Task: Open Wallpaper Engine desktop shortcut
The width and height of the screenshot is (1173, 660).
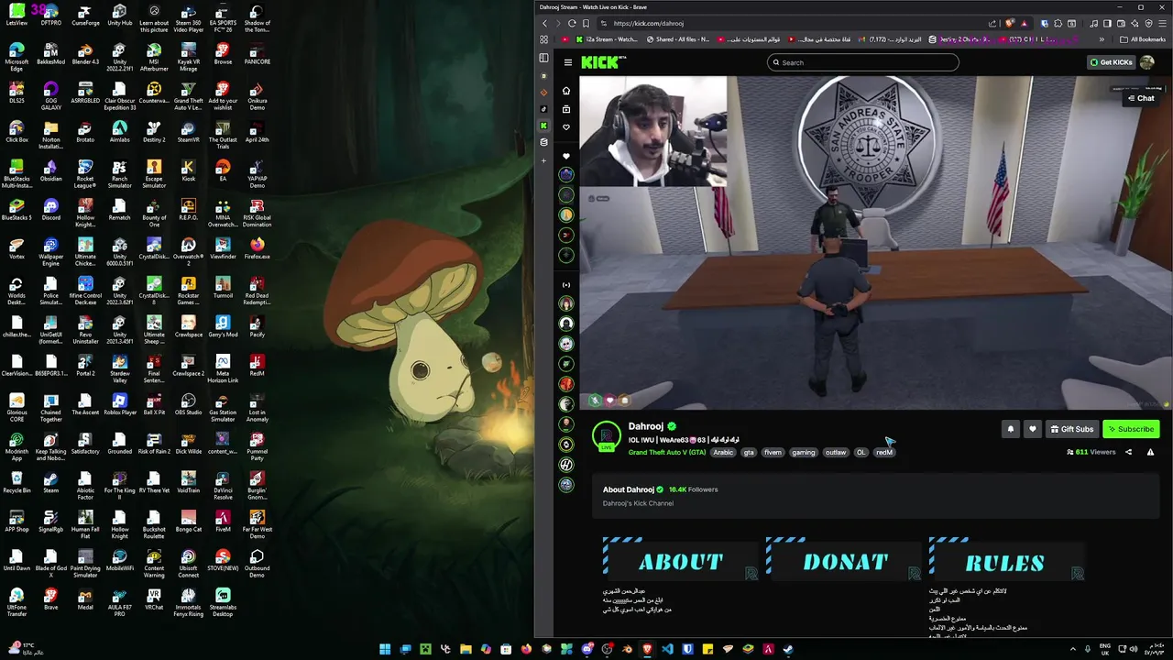Action: (x=50, y=251)
